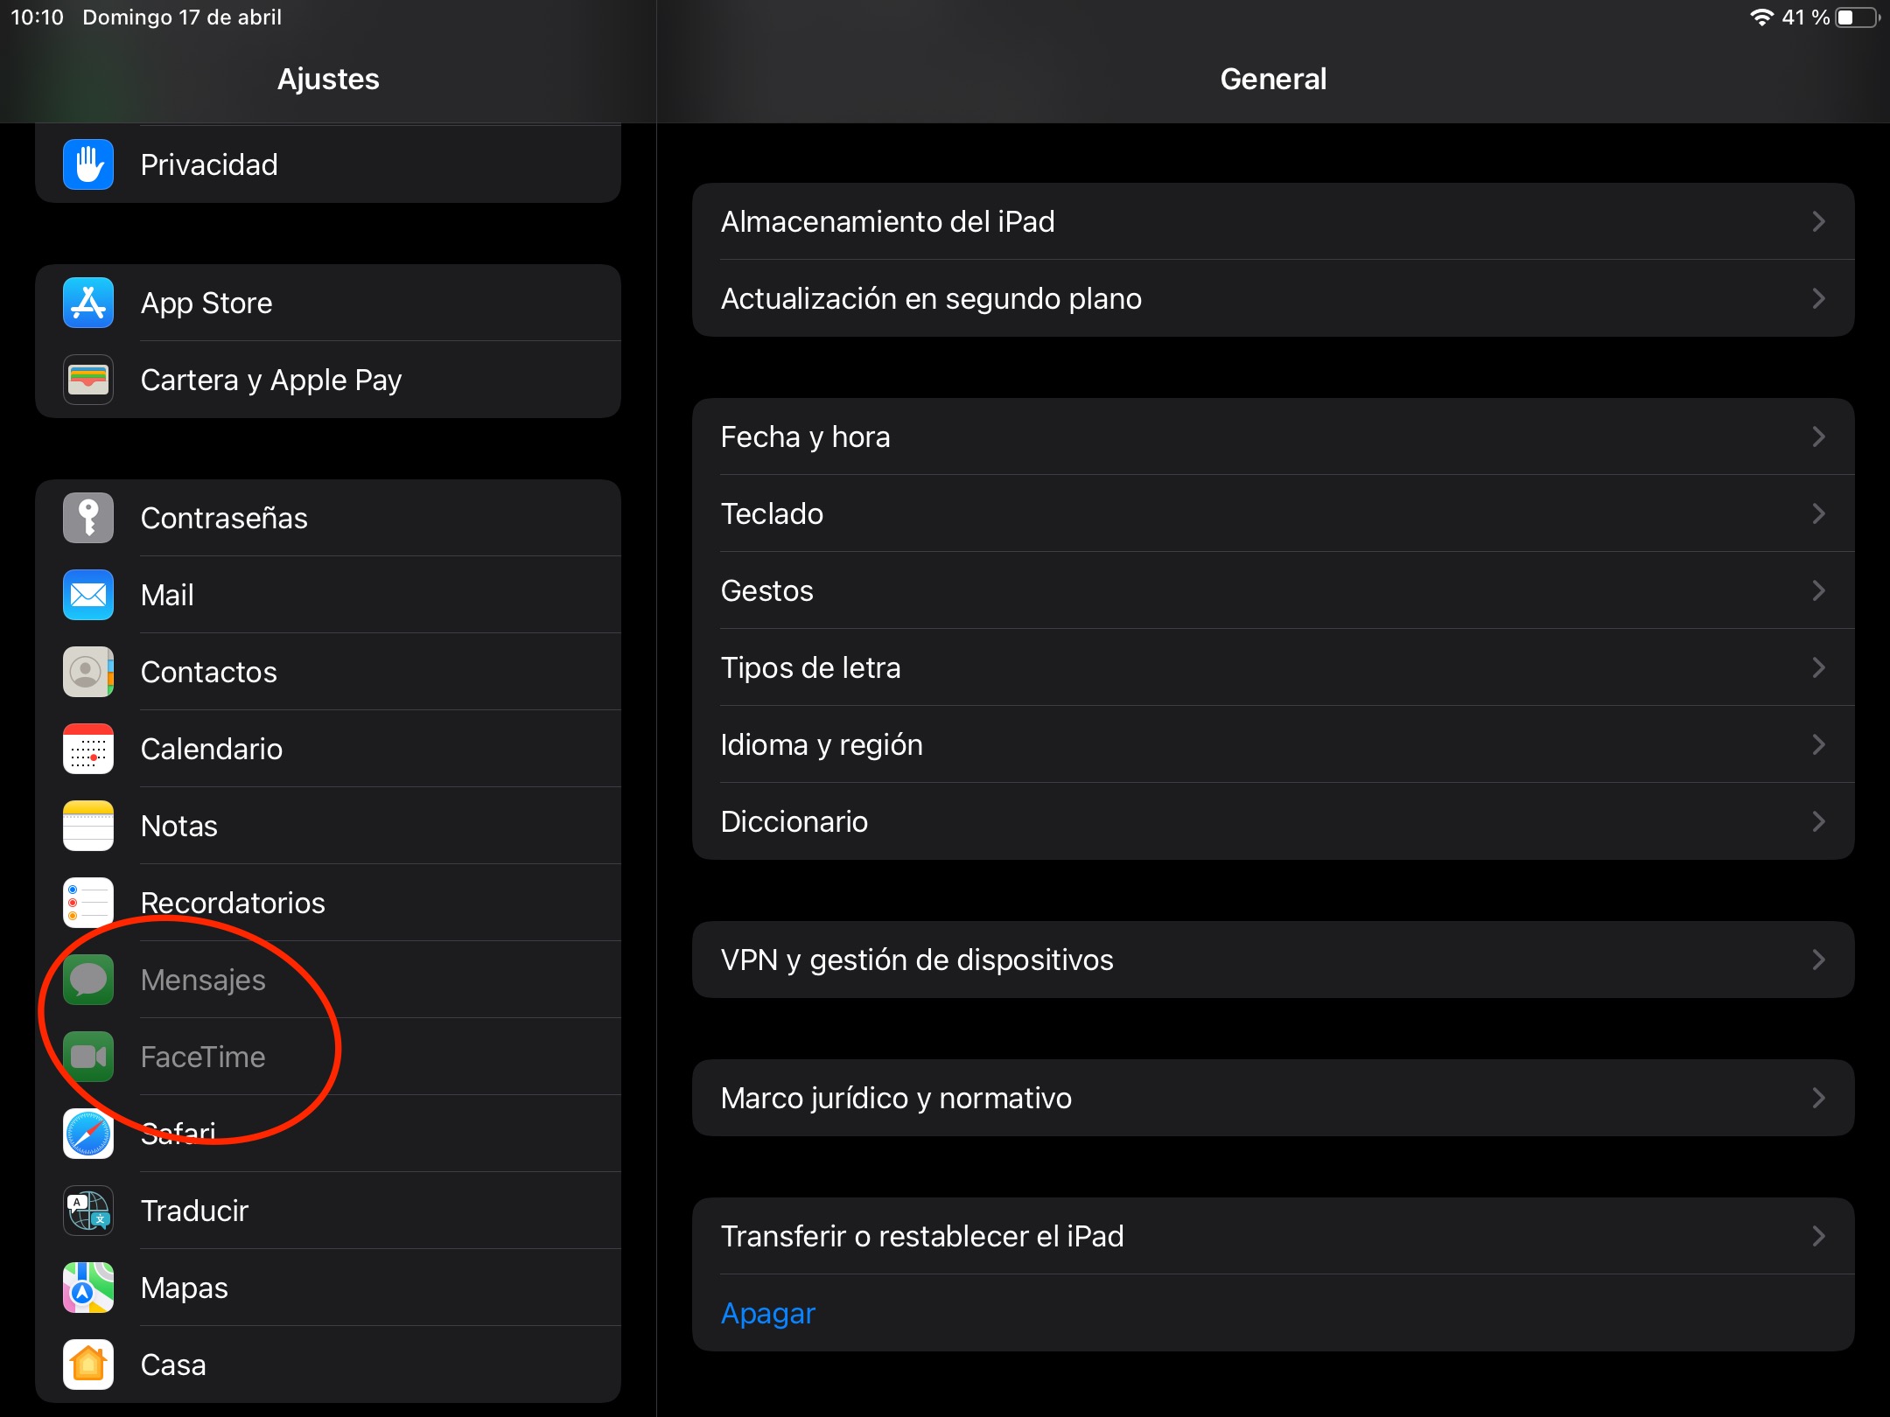
Task: Select the greyed FaceTime row
Action: (328, 1057)
